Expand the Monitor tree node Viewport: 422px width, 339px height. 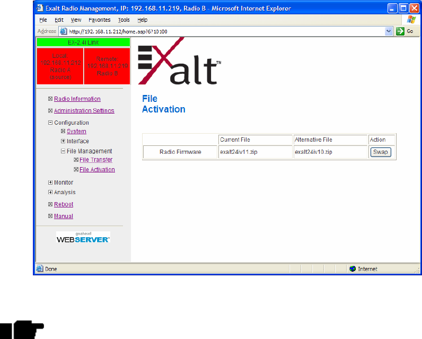50,182
